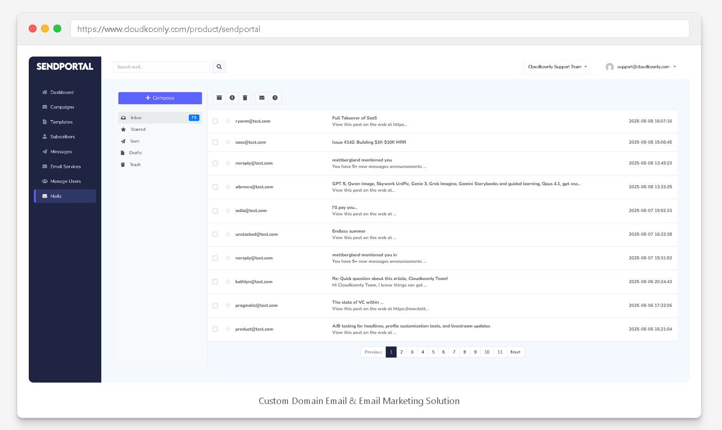Tick checkbox for noreply 13:49:23 email
This screenshot has height=430, width=722.
(x=215, y=163)
